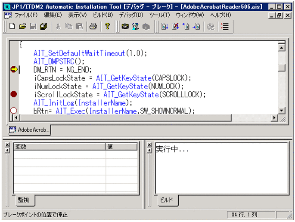
Task: Click the camera icon in the toolbar
Action: [125, 26]
